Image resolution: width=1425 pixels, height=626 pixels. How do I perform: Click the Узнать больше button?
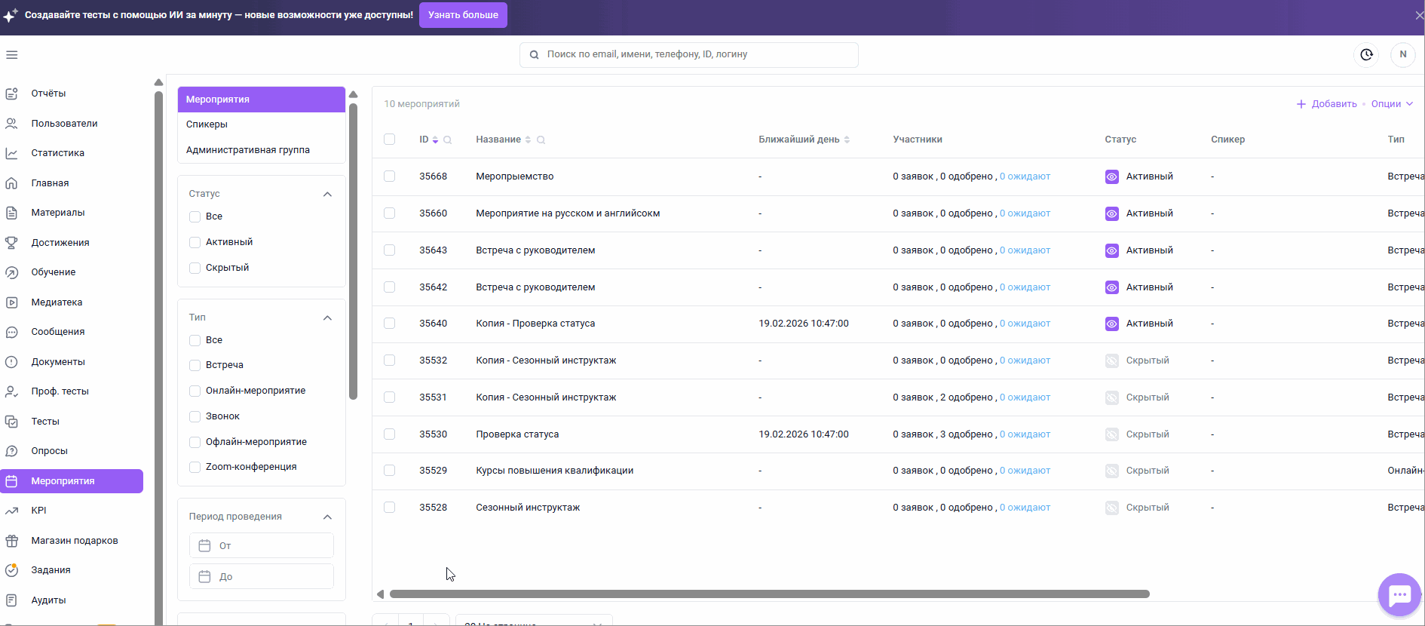463,14
